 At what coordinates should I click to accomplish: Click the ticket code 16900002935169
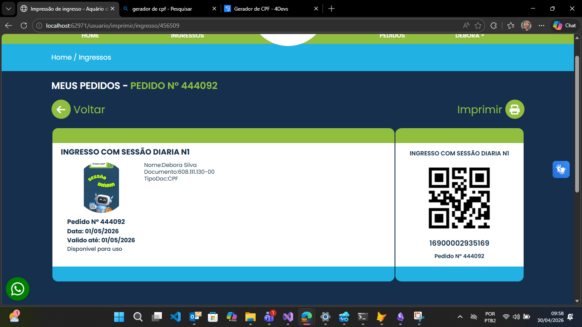point(459,243)
